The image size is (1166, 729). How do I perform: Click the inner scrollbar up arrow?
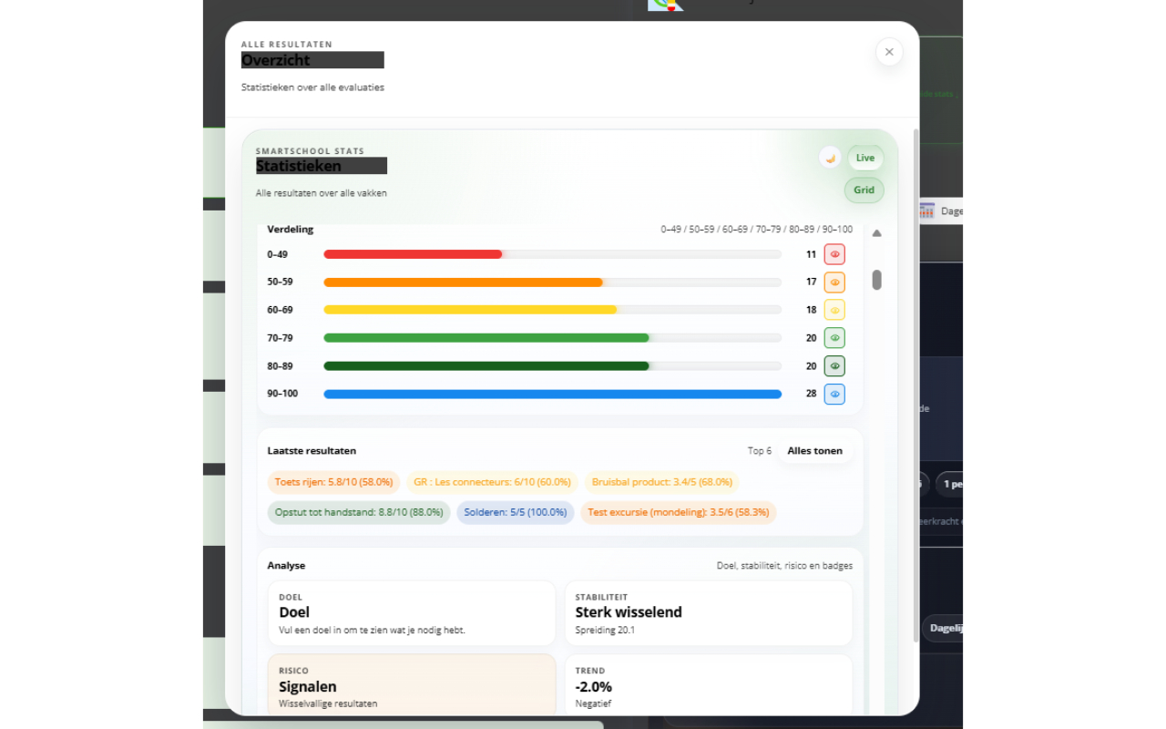(876, 233)
